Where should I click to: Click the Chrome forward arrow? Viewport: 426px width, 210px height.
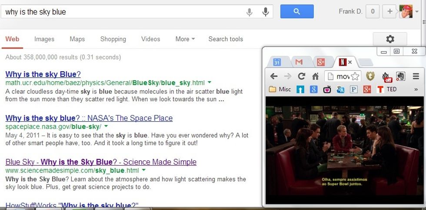click(x=287, y=77)
